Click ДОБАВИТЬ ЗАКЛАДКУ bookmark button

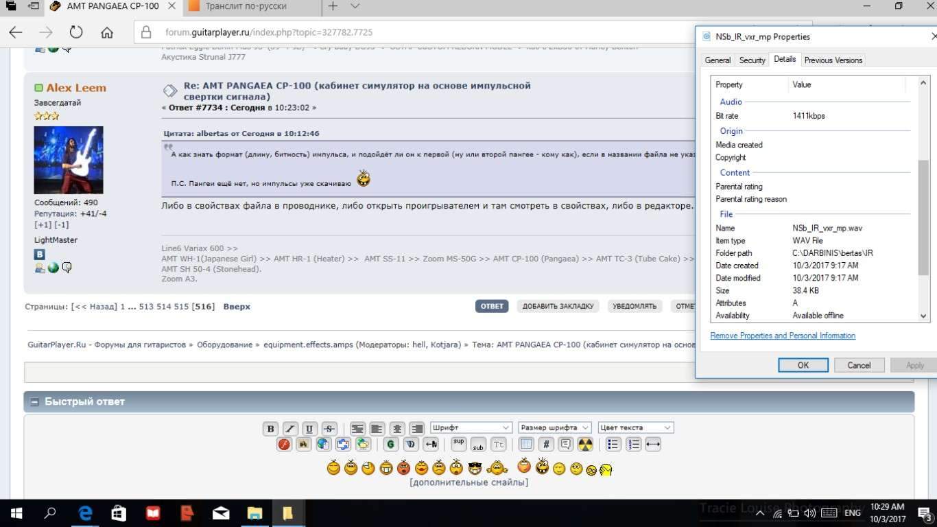tap(558, 306)
